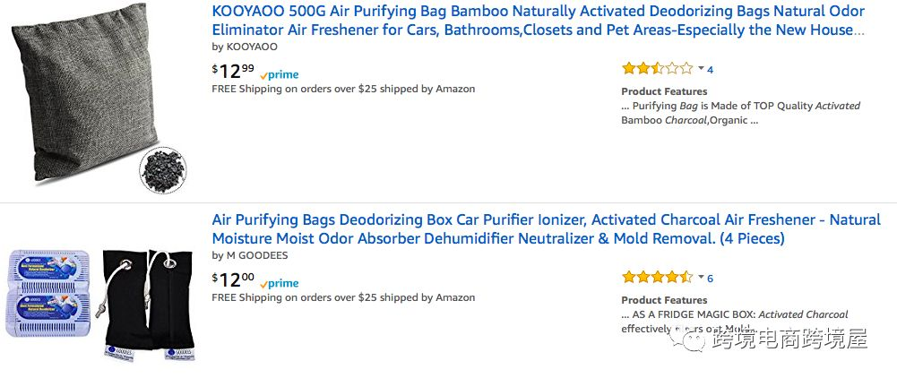Click the Prime badge beside the $12.00 price
This screenshot has height=378, width=897.
pyautogui.click(x=280, y=283)
